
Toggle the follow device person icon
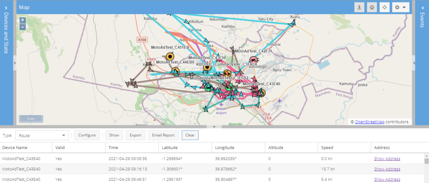[x=359, y=8]
